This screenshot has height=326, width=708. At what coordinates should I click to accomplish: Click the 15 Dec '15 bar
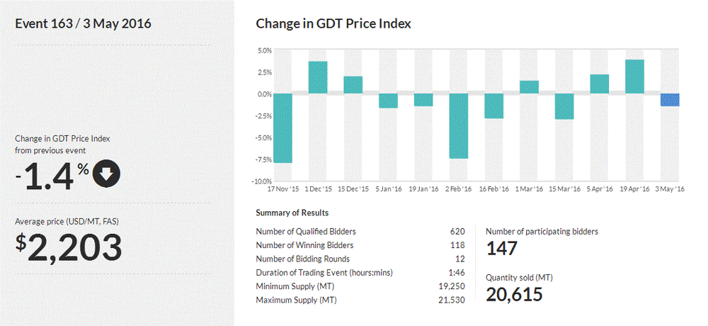(x=353, y=85)
